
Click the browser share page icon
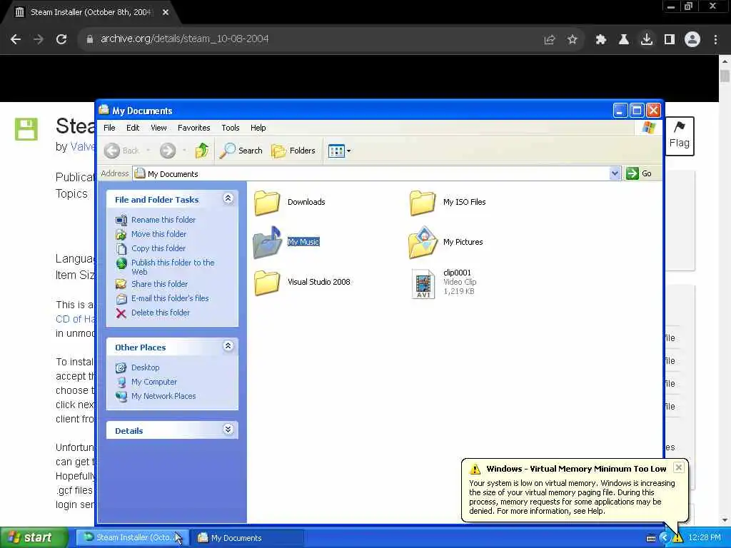tap(550, 39)
